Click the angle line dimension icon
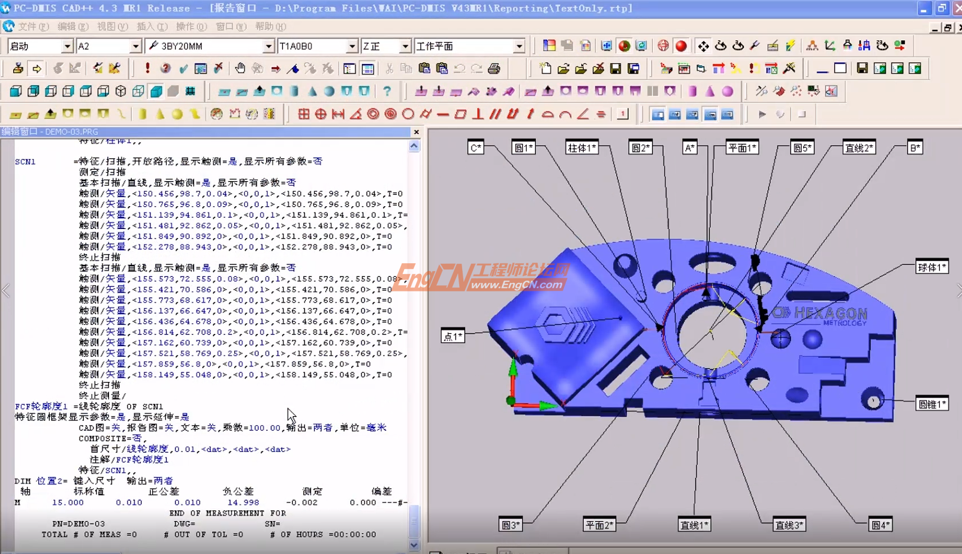The height and width of the screenshot is (554, 962). (583, 114)
